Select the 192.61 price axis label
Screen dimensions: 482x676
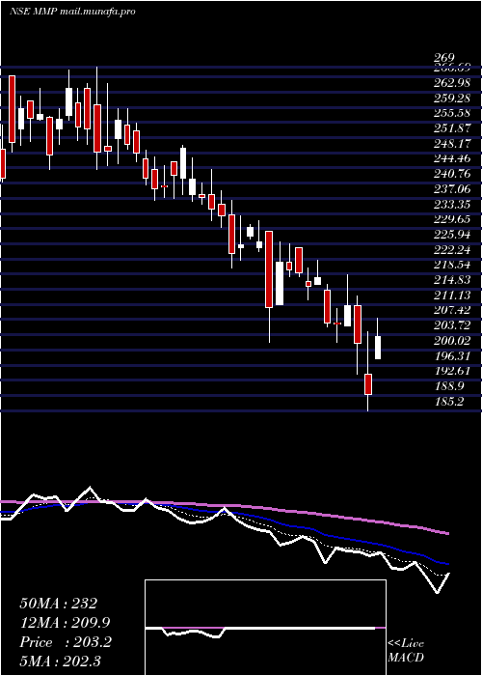[x=452, y=371]
